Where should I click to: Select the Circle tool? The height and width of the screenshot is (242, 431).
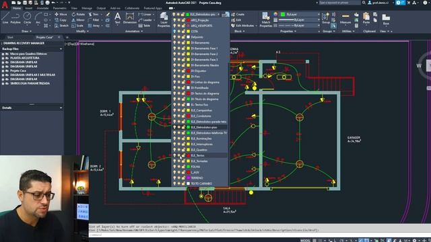coord(27,18)
